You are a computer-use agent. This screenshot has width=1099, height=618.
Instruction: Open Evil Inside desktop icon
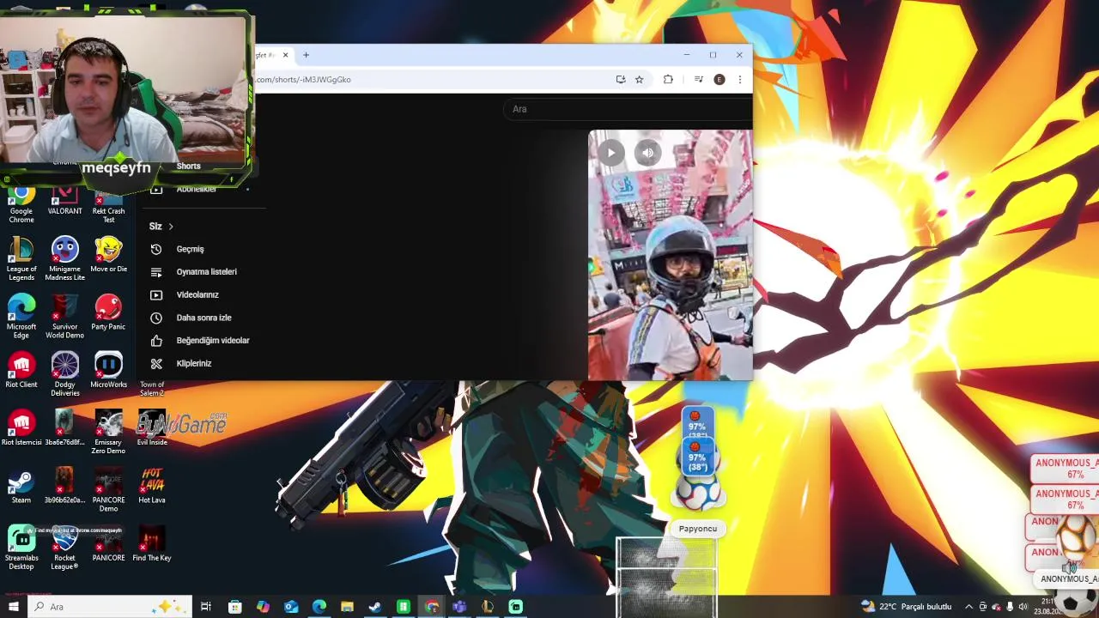[x=152, y=427]
